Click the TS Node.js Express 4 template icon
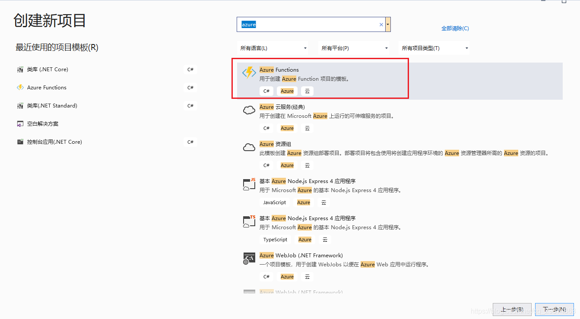This screenshot has width=580, height=319. tap(249, 221)
